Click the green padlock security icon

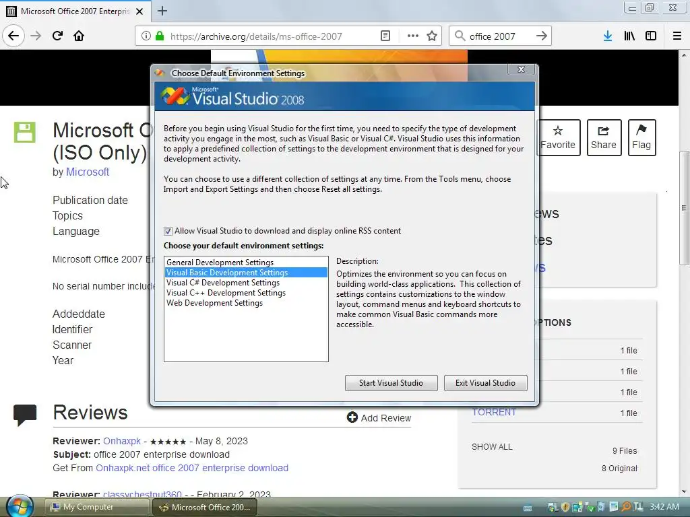click(159, 36)
